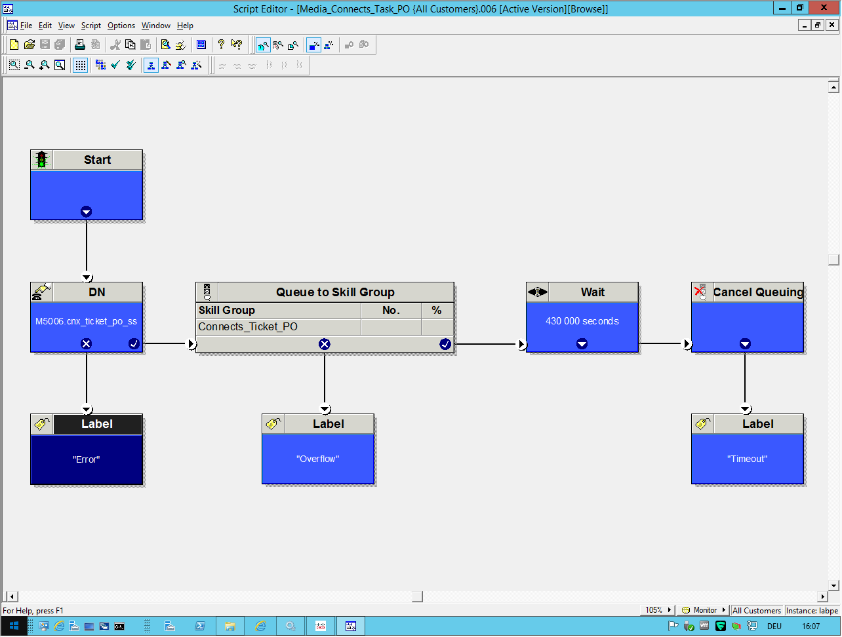Toggle the highlighted monitor-label toolbar button
The width and height of the screenshot is (842, 637).
coord(263,45)
